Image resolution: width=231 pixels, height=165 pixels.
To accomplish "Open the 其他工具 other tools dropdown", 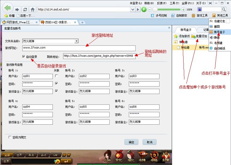I will (220, 16).
